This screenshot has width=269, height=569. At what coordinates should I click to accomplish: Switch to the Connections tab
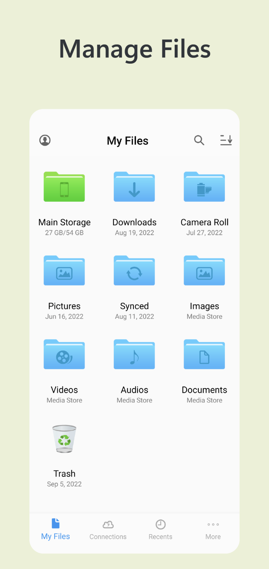coord(108,529)
